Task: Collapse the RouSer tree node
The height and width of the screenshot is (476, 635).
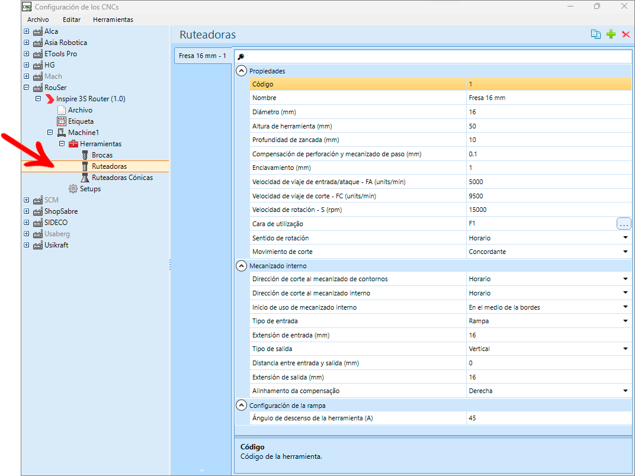Action: tap(26, 88)
